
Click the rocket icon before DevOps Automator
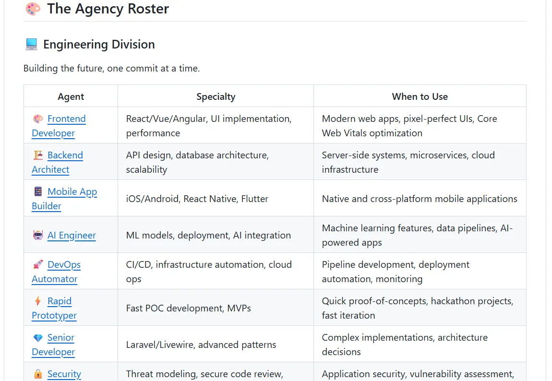point(38,264)
